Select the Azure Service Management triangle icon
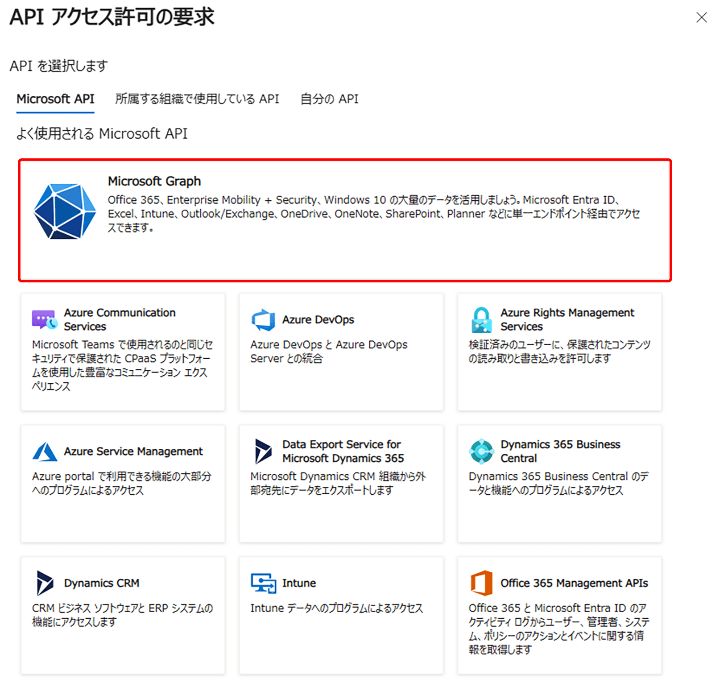 click(45, 451)
